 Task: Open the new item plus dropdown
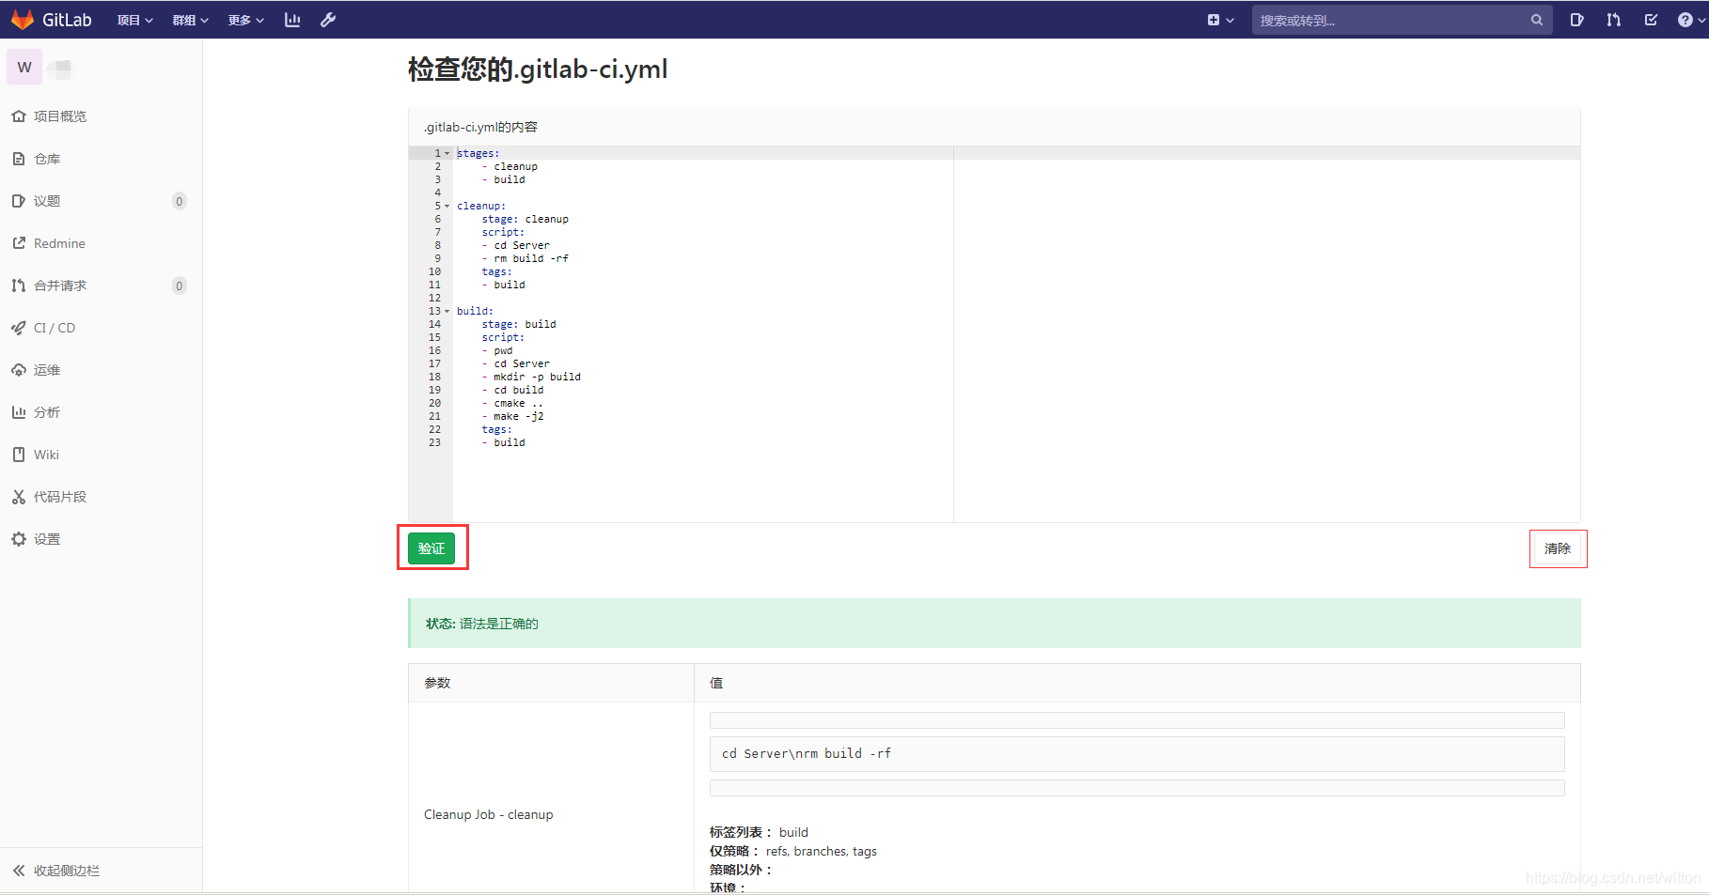coord(1220,20)
